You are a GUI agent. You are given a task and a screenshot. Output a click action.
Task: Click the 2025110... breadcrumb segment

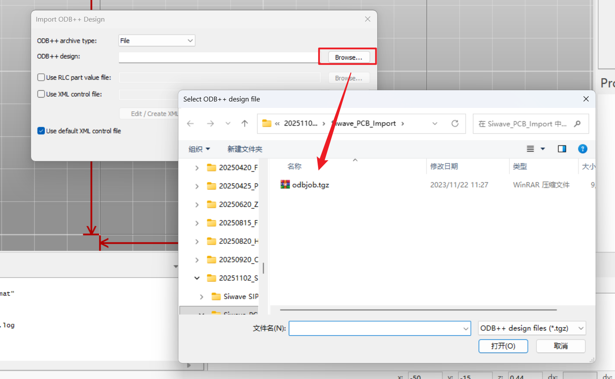click(x=301, y=123)
